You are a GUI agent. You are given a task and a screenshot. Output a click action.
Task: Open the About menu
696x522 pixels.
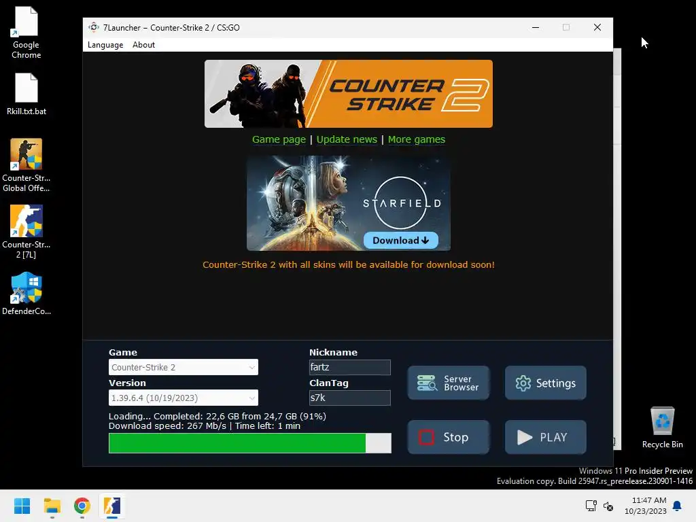coord(144,45)
